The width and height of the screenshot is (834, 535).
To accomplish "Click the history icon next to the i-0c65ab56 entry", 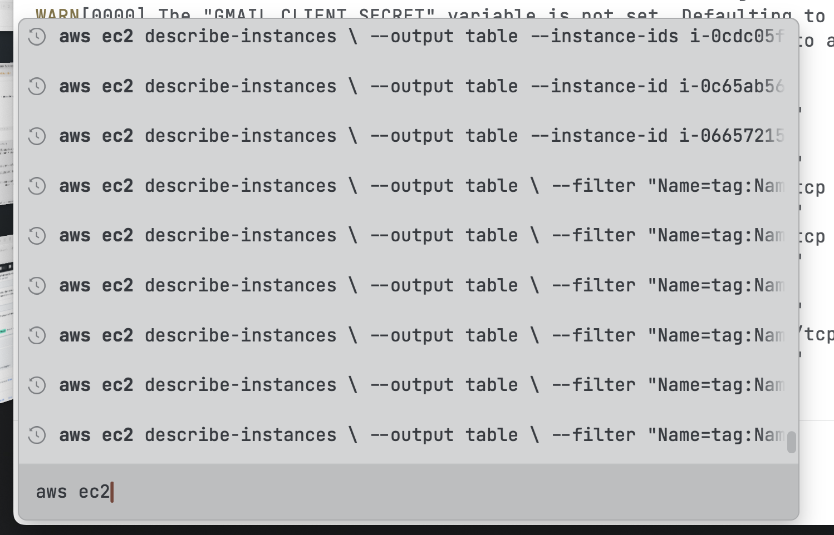I will (37, 86).
